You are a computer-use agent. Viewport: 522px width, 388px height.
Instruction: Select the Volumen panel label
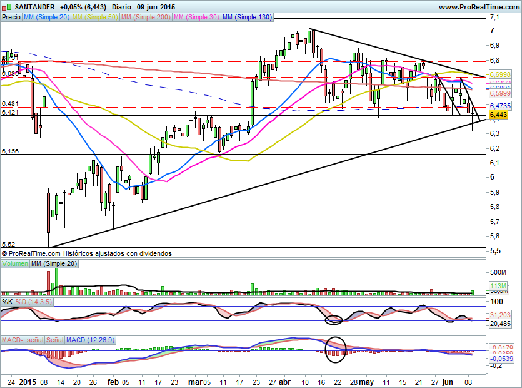click(x=15, y=265)
